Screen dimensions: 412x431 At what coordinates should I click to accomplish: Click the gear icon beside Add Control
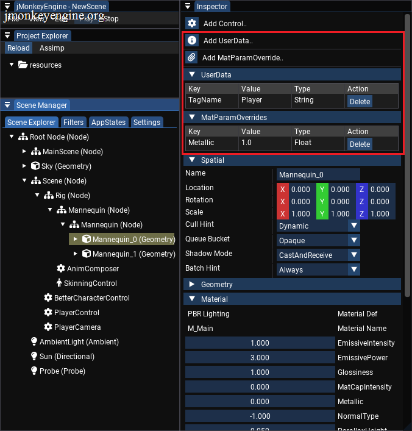click(192, 23)
